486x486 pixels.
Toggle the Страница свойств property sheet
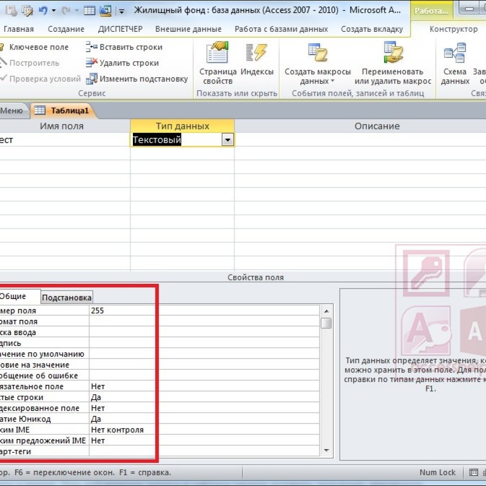coord(218,64)
